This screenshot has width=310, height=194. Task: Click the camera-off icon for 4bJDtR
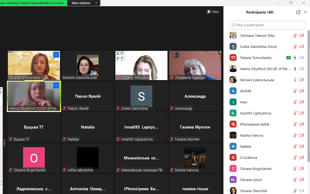(302, 91)
